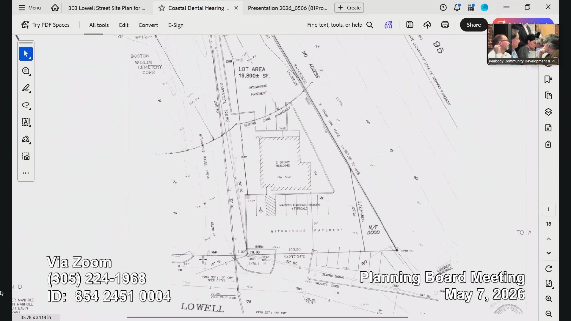The width and height of the screenshot is (571, 321).
Task: Select the Snapshot capture tool
Action: click(26, 156)
